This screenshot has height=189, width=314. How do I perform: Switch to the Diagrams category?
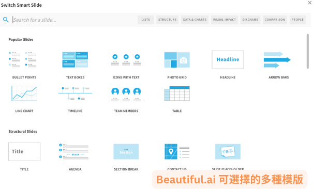tap(250, 20)
